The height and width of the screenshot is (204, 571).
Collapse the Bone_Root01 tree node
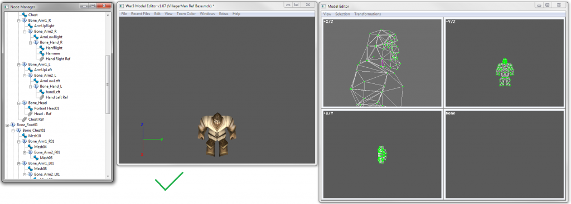pos(7,125)
